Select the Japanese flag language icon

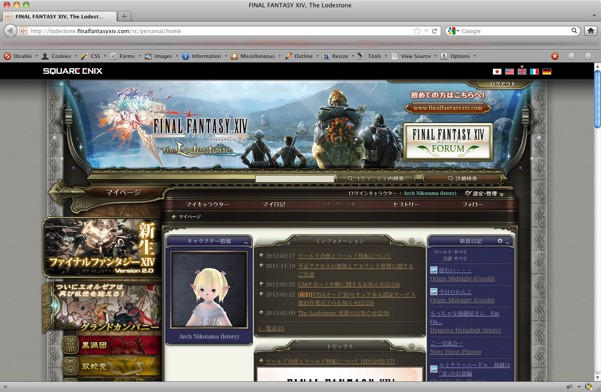pyautogui.click(x=497, y=71)
